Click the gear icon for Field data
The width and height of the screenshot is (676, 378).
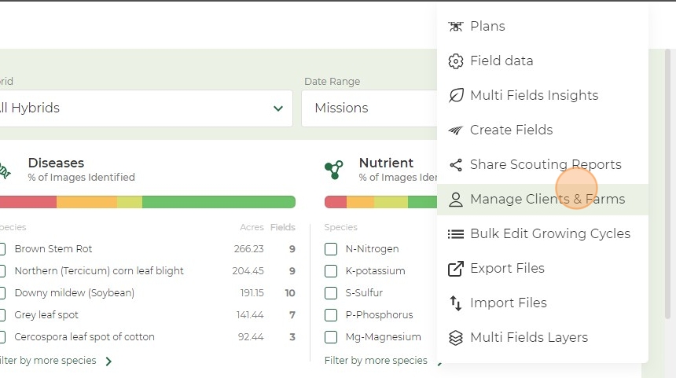(x=456, y=61)
